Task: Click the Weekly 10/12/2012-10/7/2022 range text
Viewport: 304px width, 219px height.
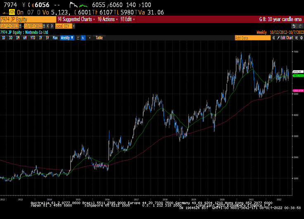Action: [280, 32]
